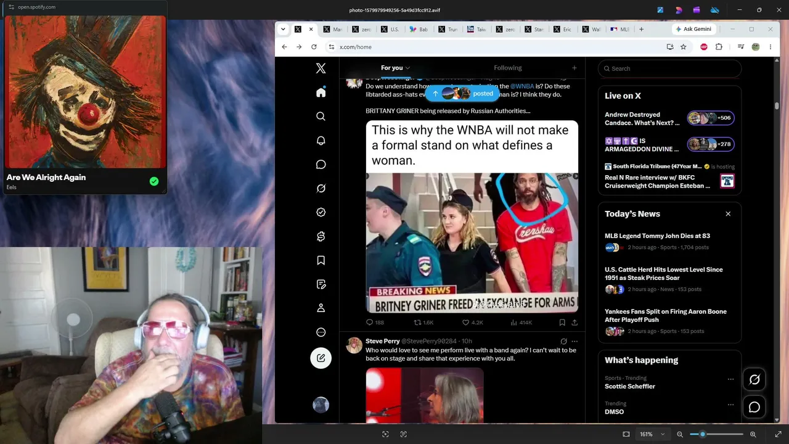789x444 pixels.
Task: Open the Brittney Griner post image
Action: [x=472, y=217]
